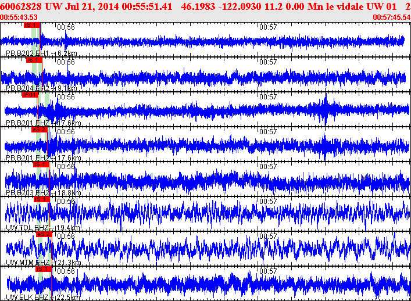Select the PB B201 EHZ 17.6km station label
Screen dimensions: 411x301
[44, 123]
